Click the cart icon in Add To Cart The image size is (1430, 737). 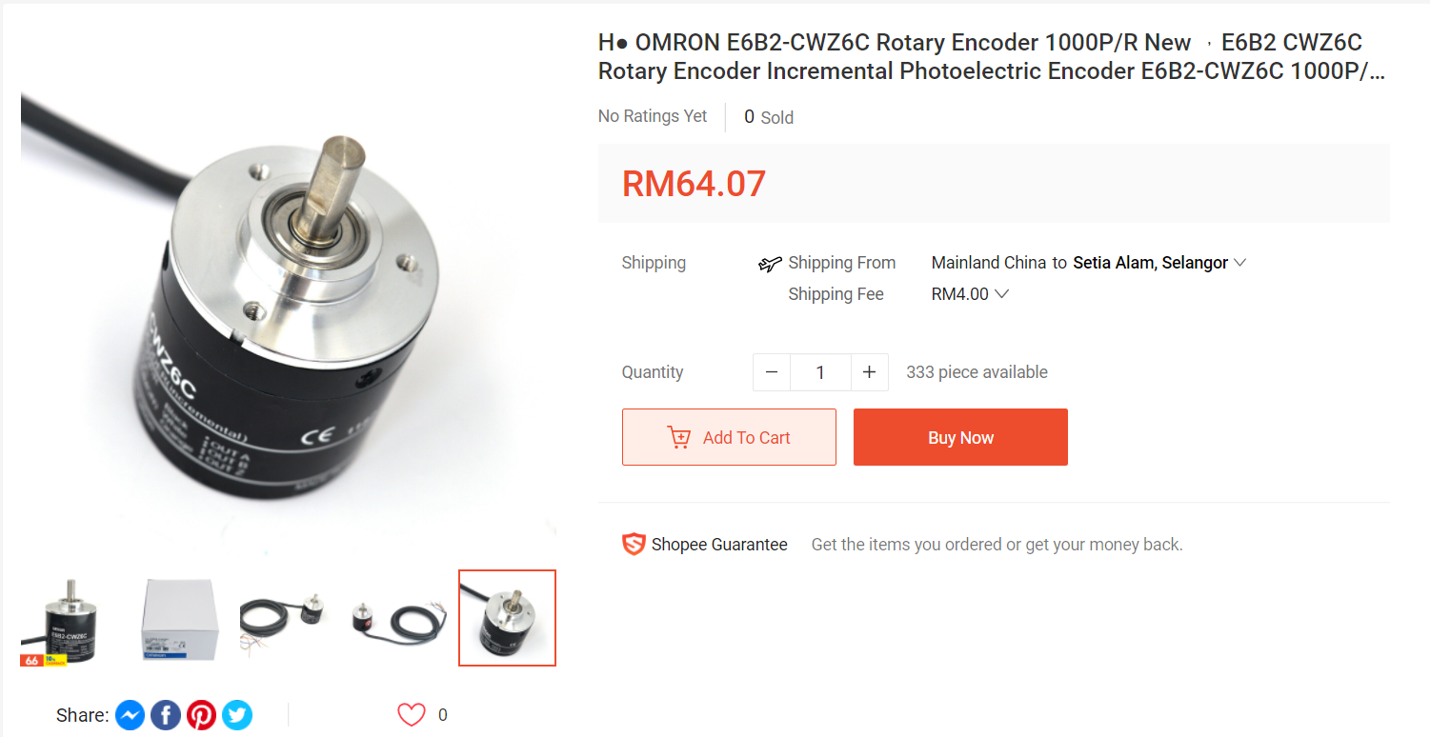pos(679,437)
